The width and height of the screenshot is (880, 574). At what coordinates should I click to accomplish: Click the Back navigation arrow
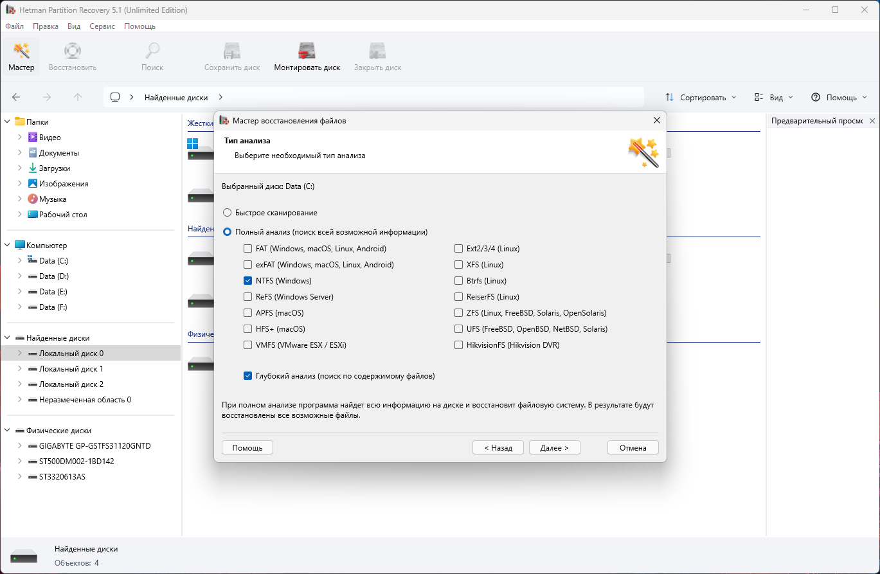[16, 97]
